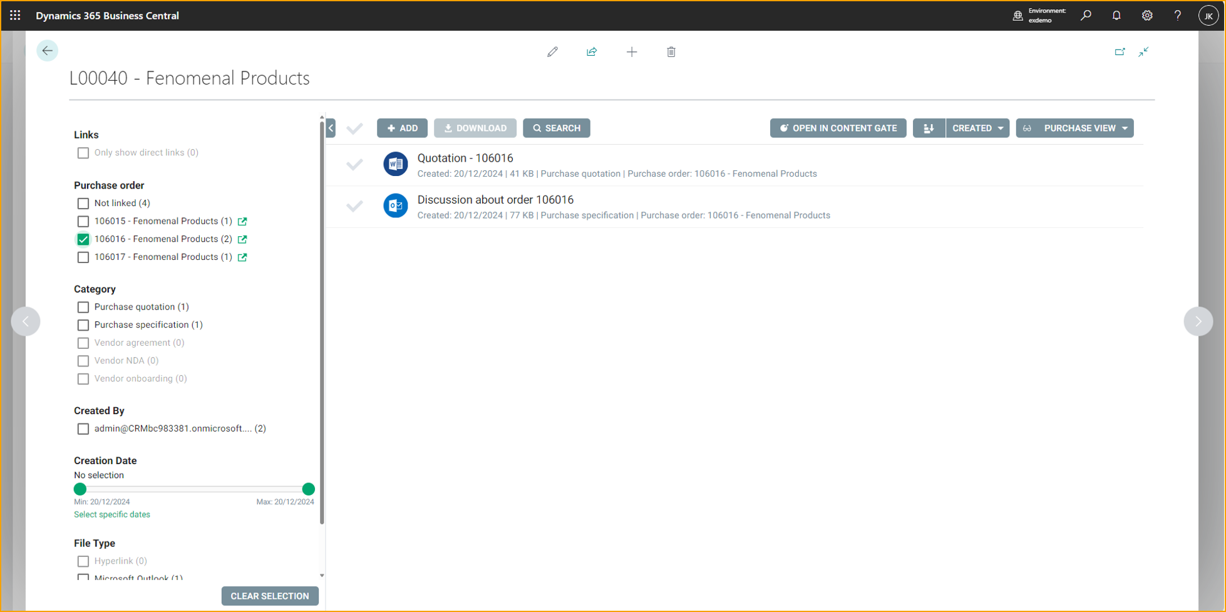Screen dimensions: 1226x612
Task: Open external link icon for order 106015
Action: pyautogui.click(x=242, y=221)
